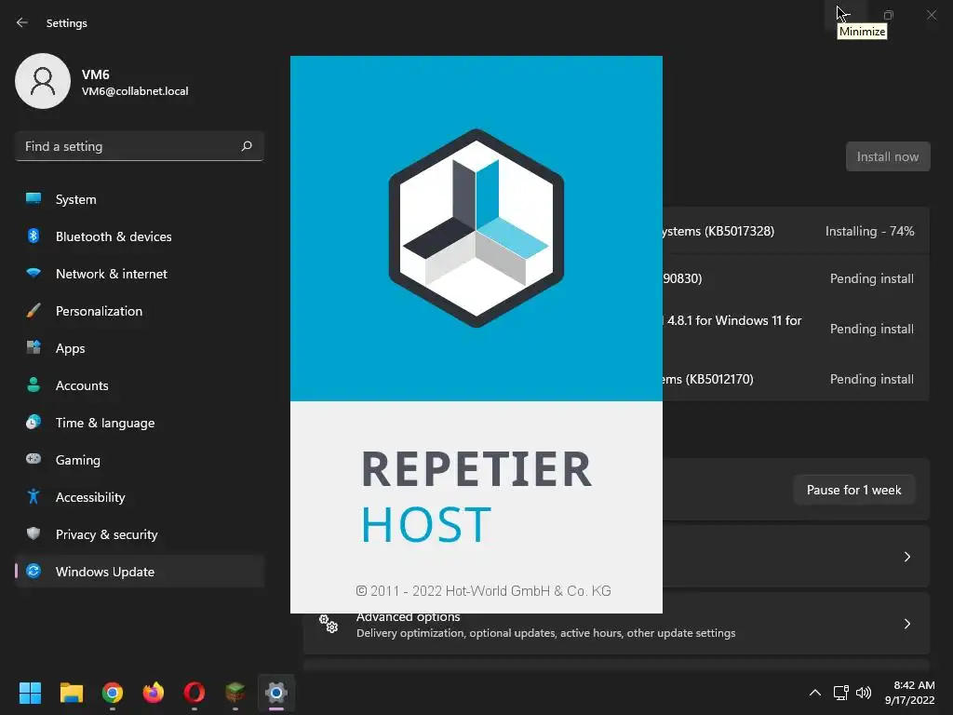The width and height of the screenshot is (953, 715).
Task: Click the Accessibility figure icon
Action: coord(34,497)
